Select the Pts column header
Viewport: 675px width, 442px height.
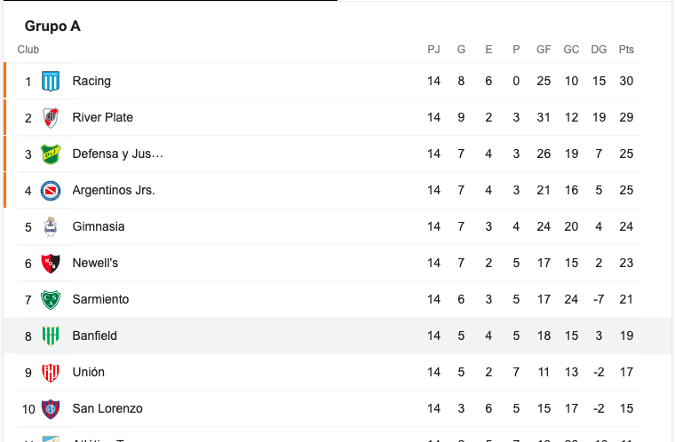click(626, 50)
